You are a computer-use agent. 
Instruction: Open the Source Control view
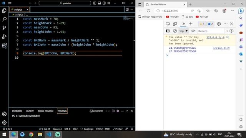(x=4, y=28)
